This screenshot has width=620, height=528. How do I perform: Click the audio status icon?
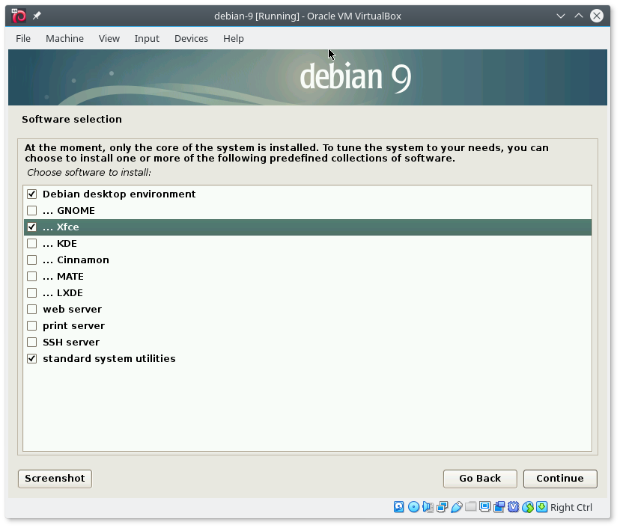(x=428, y=507)
